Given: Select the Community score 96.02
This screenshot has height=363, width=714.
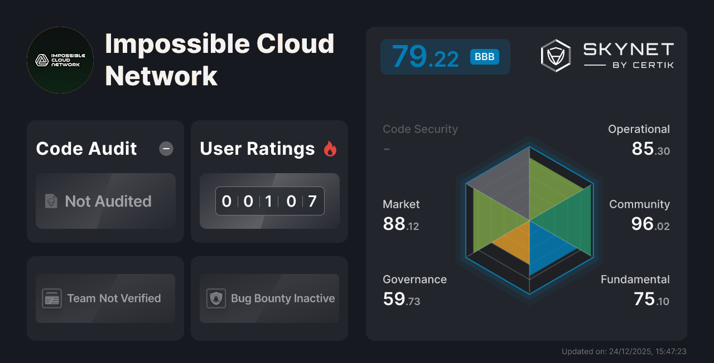Looking at the screenshot, I should click(x=650, y=224).
